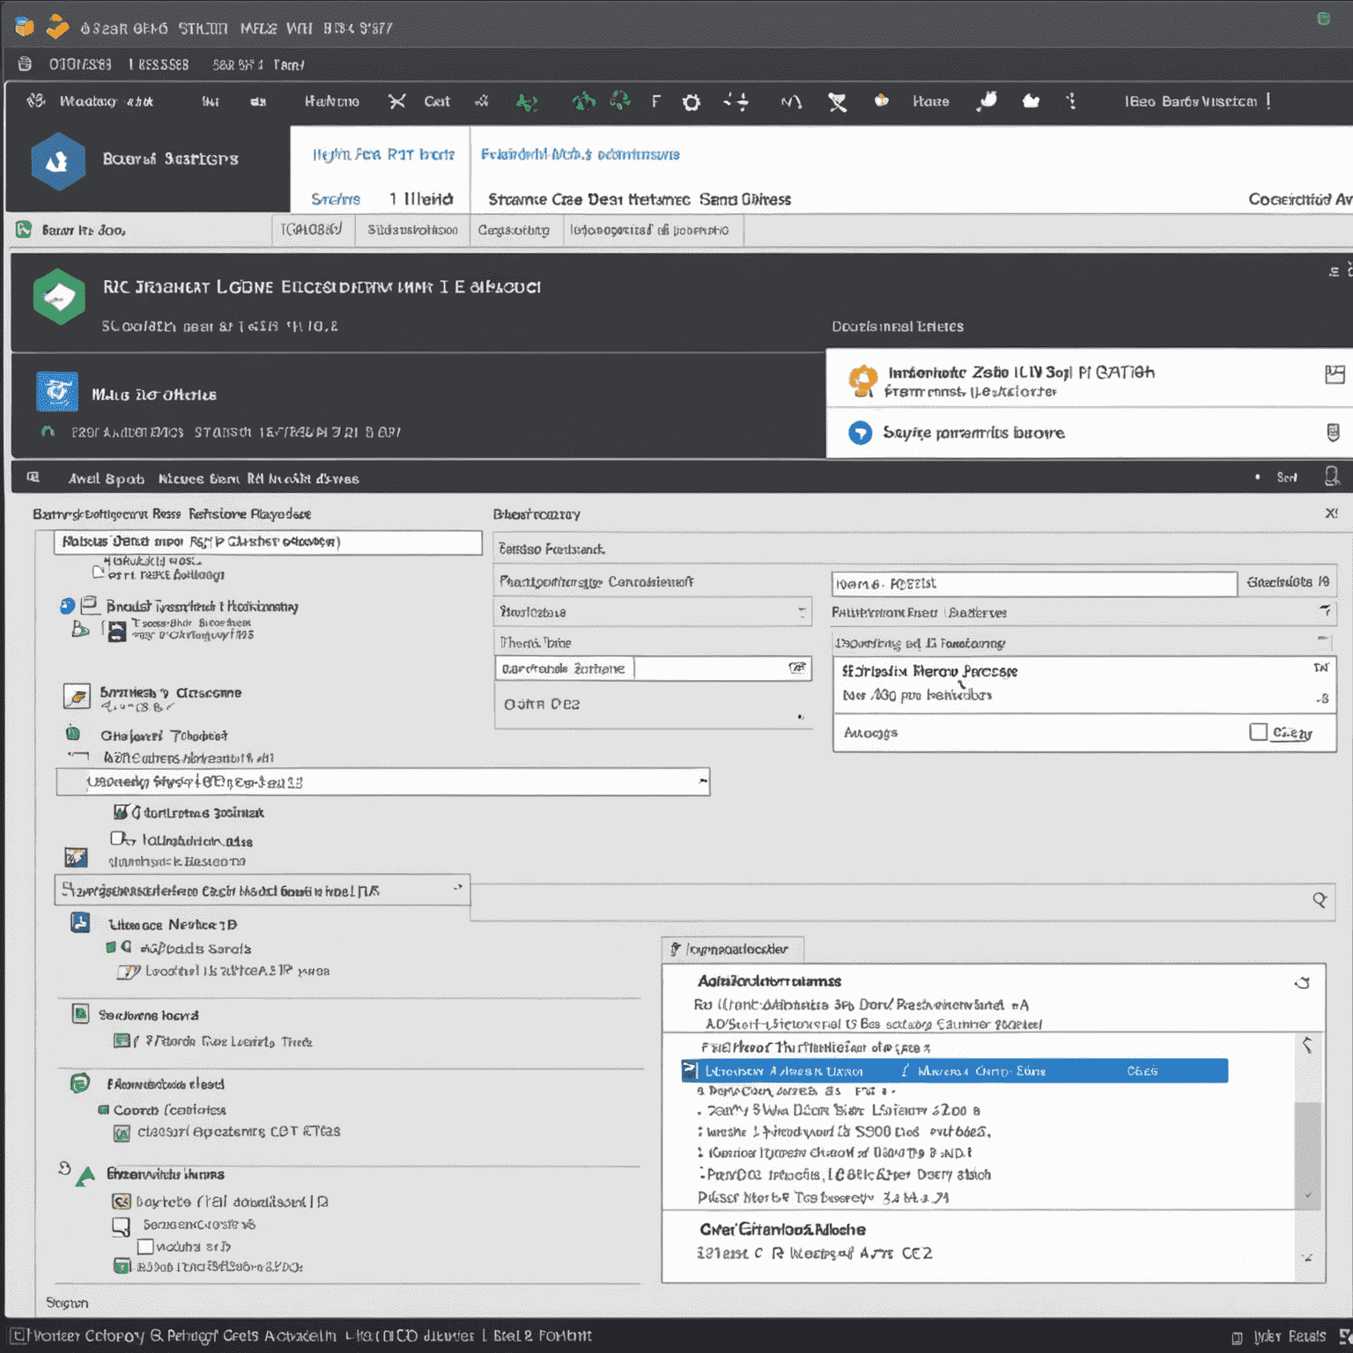Click the orange checkmark icon beside the cube
The height and width of the screenshot is (1353, 1353).
click(x=57, y=27)
